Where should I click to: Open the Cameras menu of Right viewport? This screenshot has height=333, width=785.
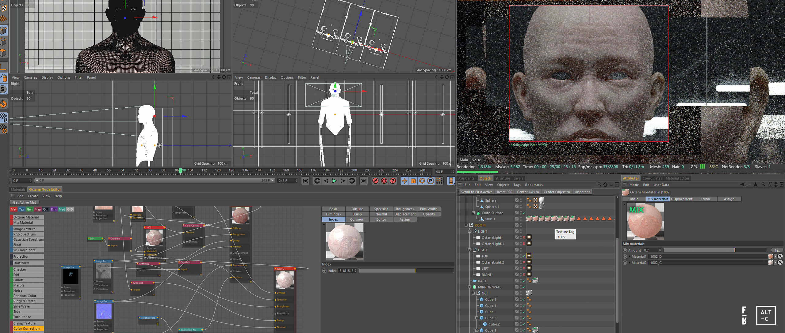(31, 77)
